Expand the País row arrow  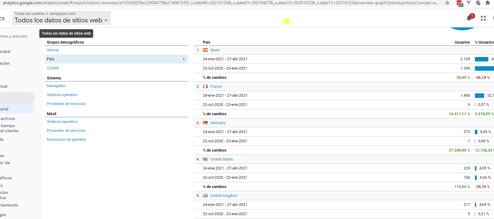[x=184, y=59]
